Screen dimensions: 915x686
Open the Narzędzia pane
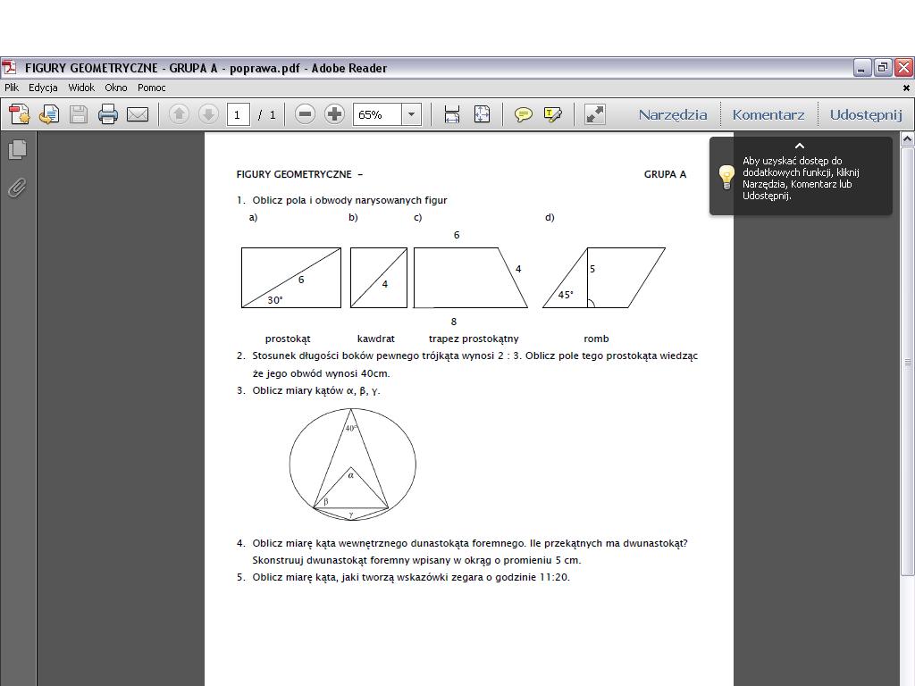click(x=672, y=115)
